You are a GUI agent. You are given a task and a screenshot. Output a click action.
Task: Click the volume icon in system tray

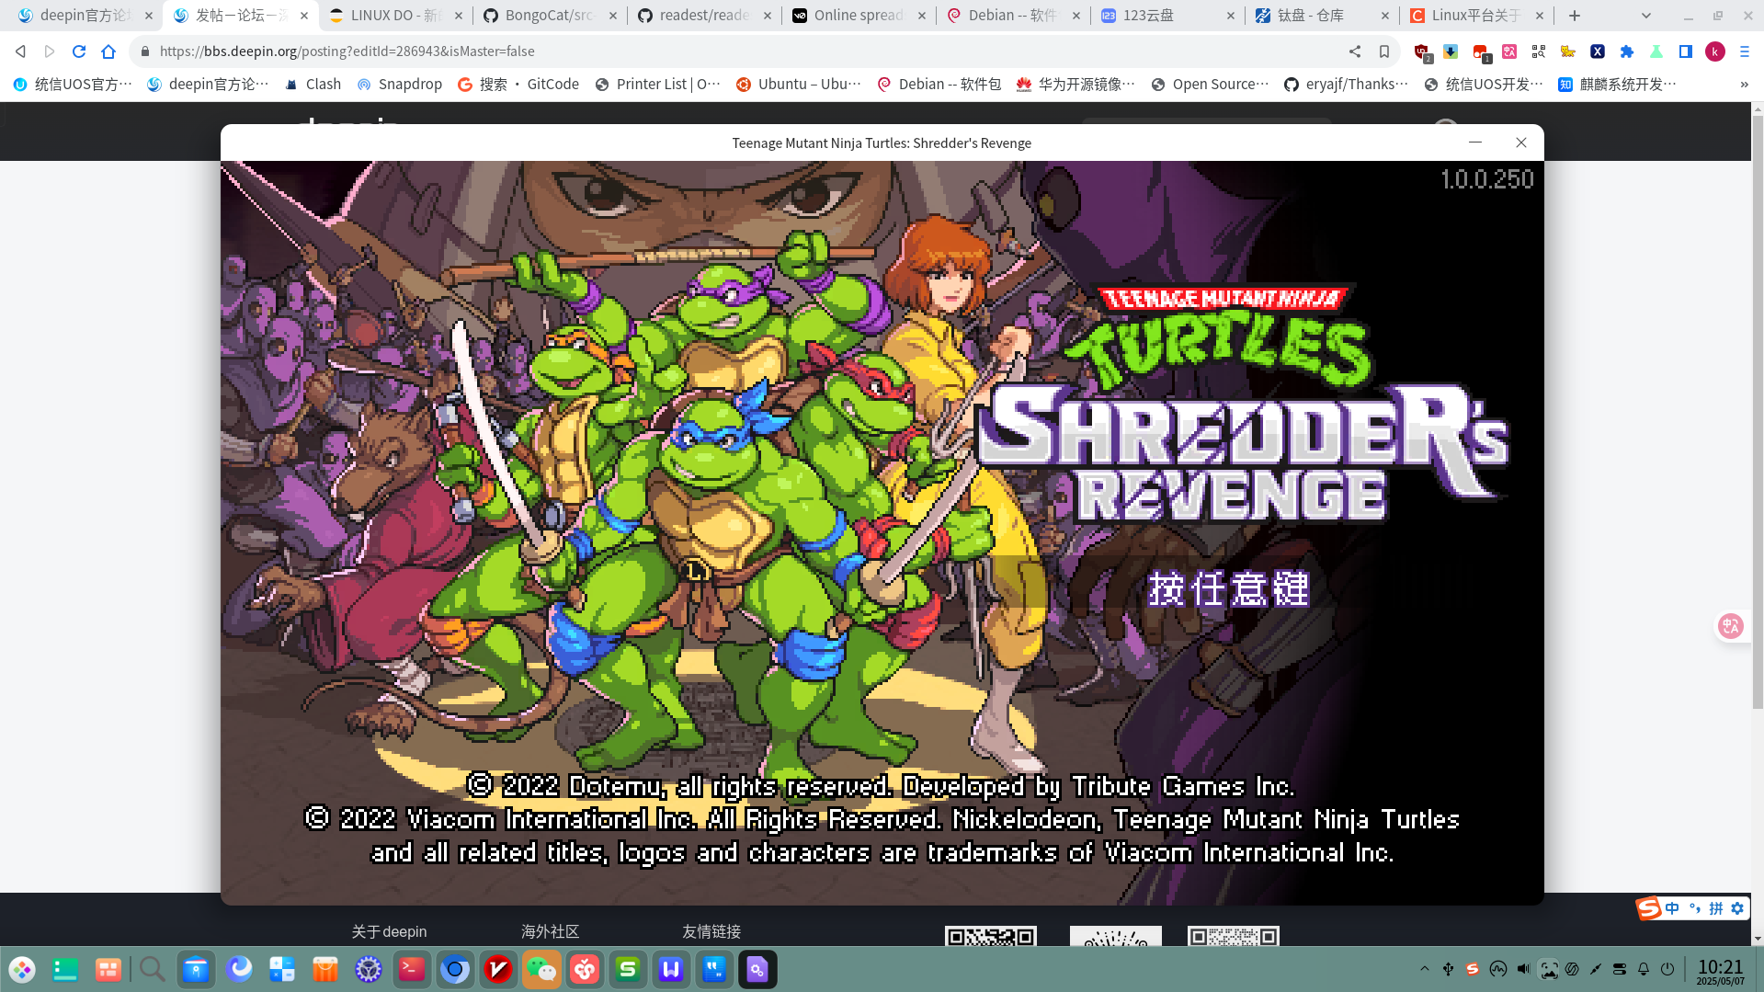tap(1524, 969)
